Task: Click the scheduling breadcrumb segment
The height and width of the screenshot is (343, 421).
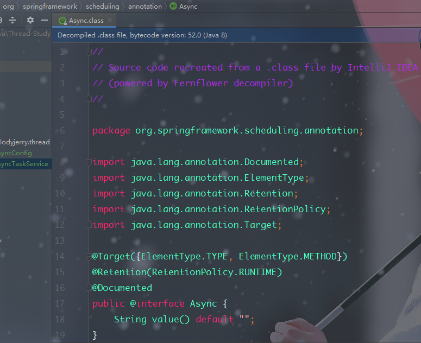Action: [x=103, y=7]
